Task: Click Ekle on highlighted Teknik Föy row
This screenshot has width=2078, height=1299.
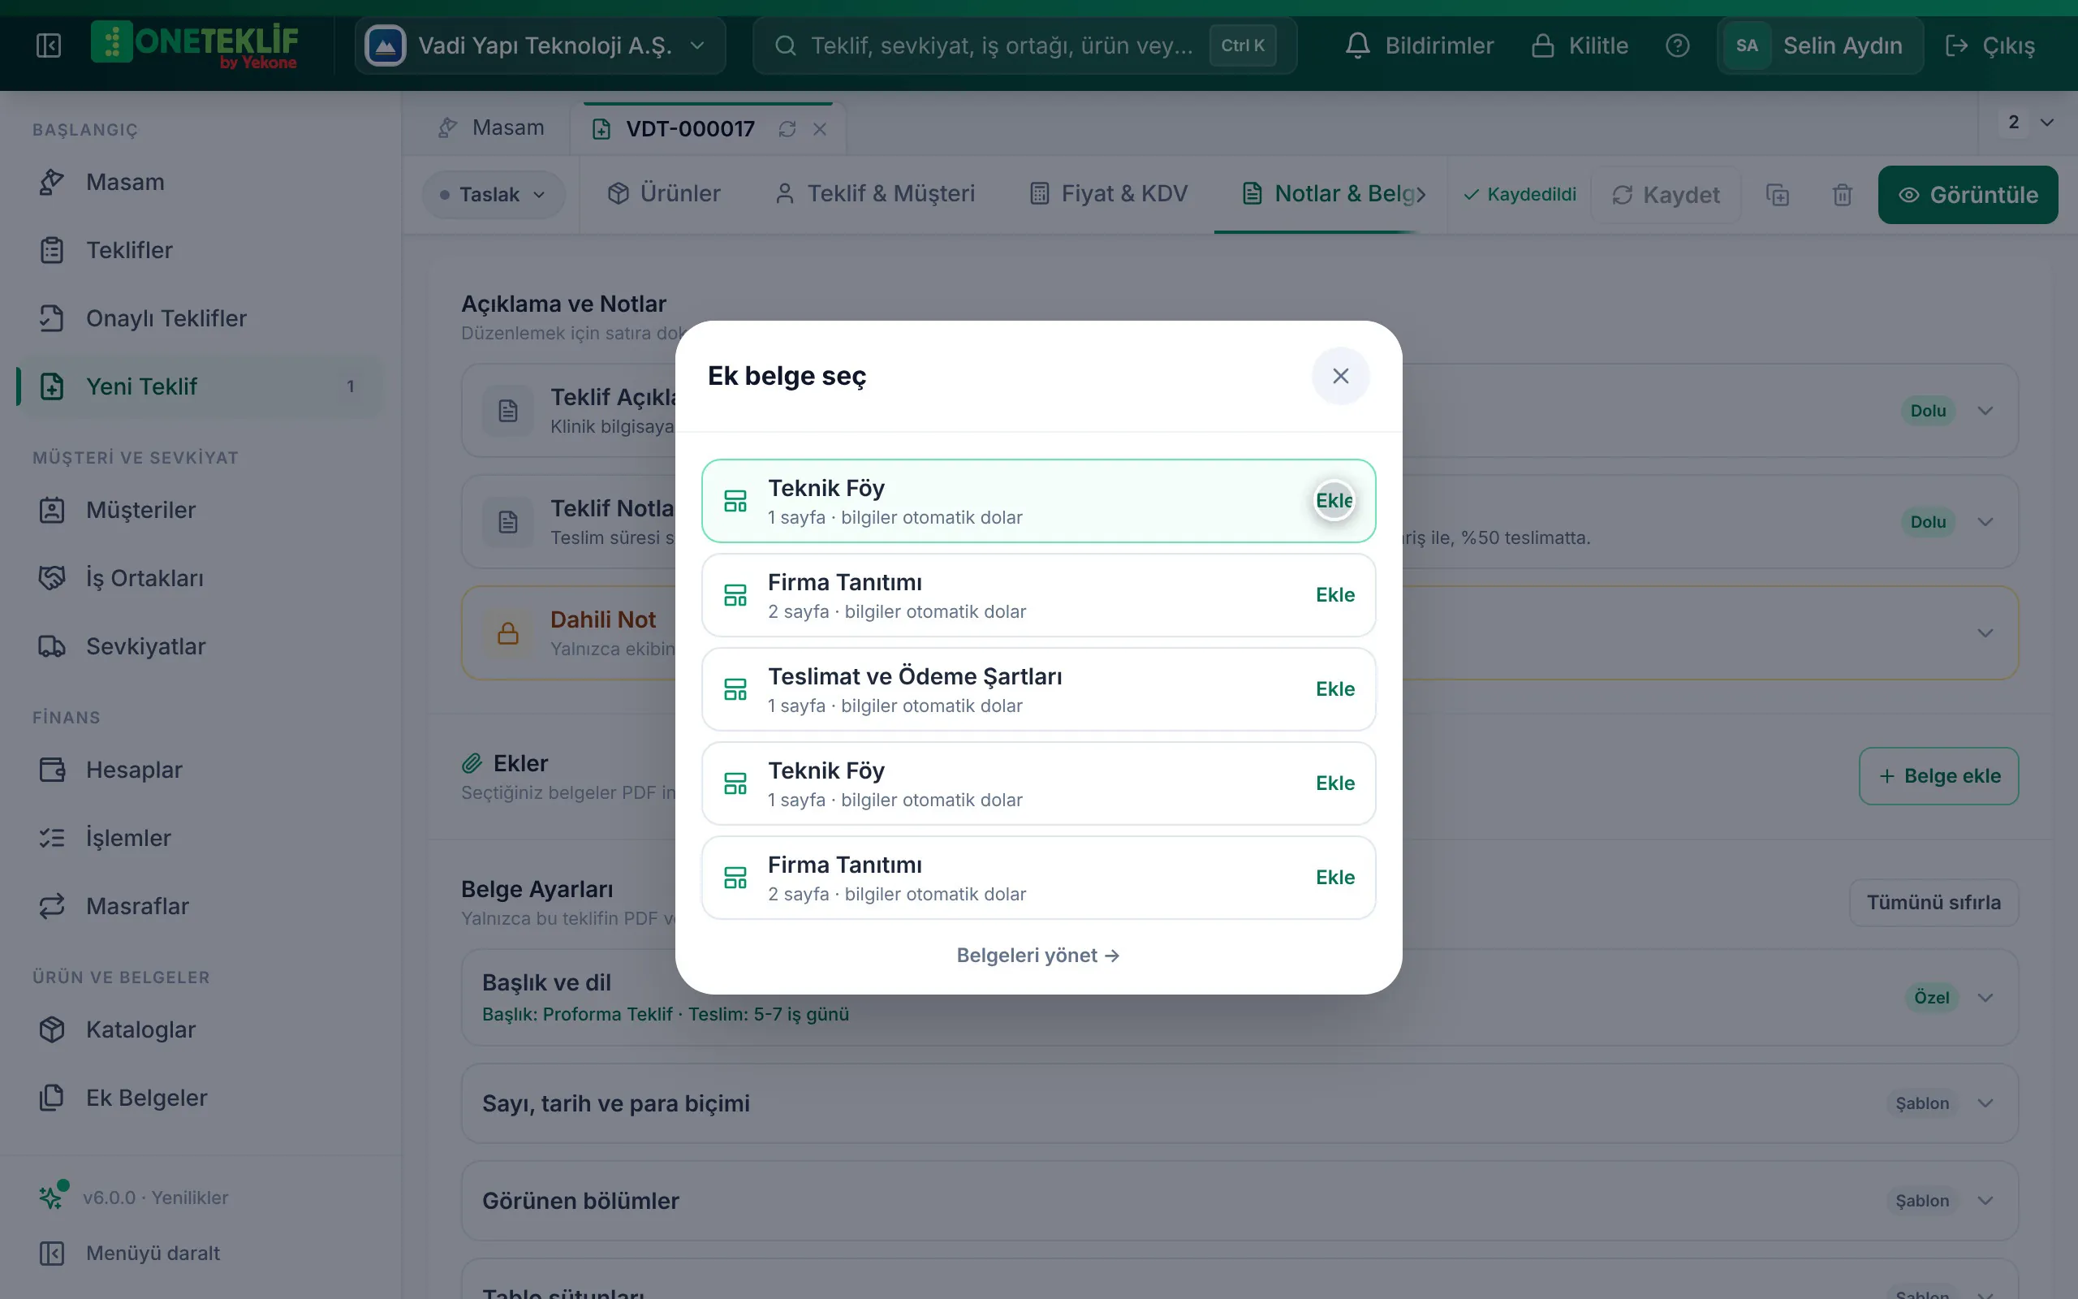Action: point(1334,501)
